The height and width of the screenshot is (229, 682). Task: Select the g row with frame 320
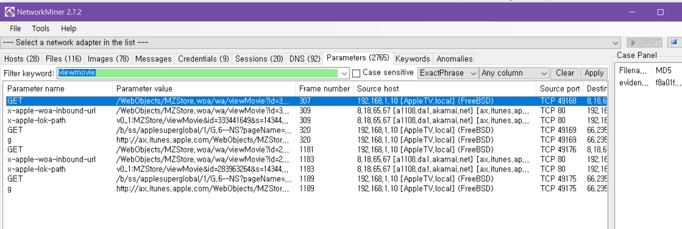(x=306, y=140)
